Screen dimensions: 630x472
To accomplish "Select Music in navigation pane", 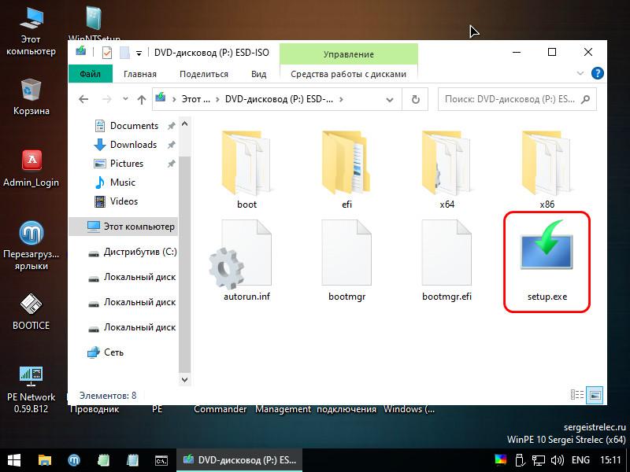I will tap(123, 183).
